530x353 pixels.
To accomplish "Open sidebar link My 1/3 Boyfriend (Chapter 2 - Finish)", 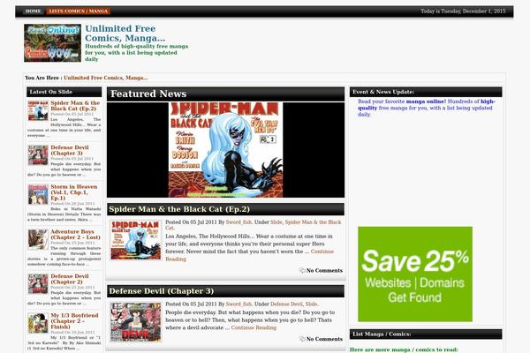I will (x=74, y=321).
